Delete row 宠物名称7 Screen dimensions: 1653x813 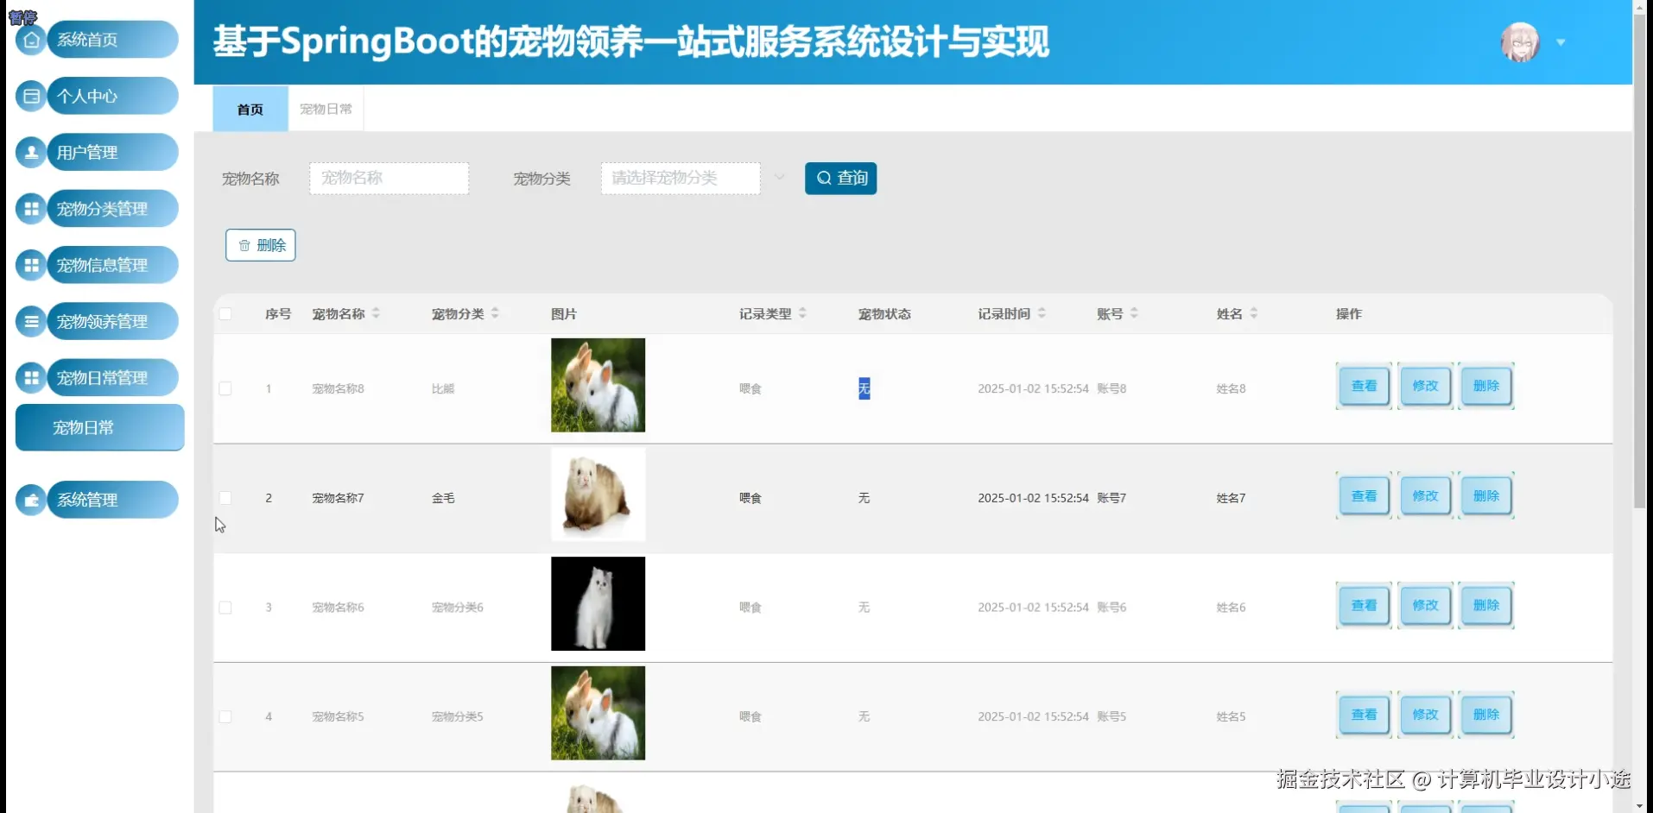point(1485,495)
